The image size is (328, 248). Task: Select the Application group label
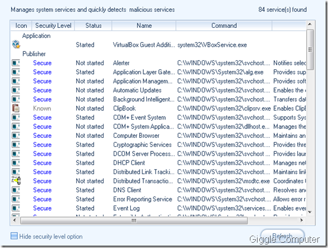click(36, 36)
